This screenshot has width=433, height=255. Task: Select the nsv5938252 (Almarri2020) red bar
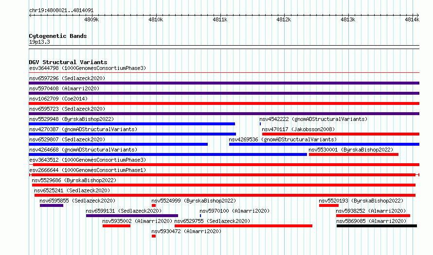tap(373, 216)
